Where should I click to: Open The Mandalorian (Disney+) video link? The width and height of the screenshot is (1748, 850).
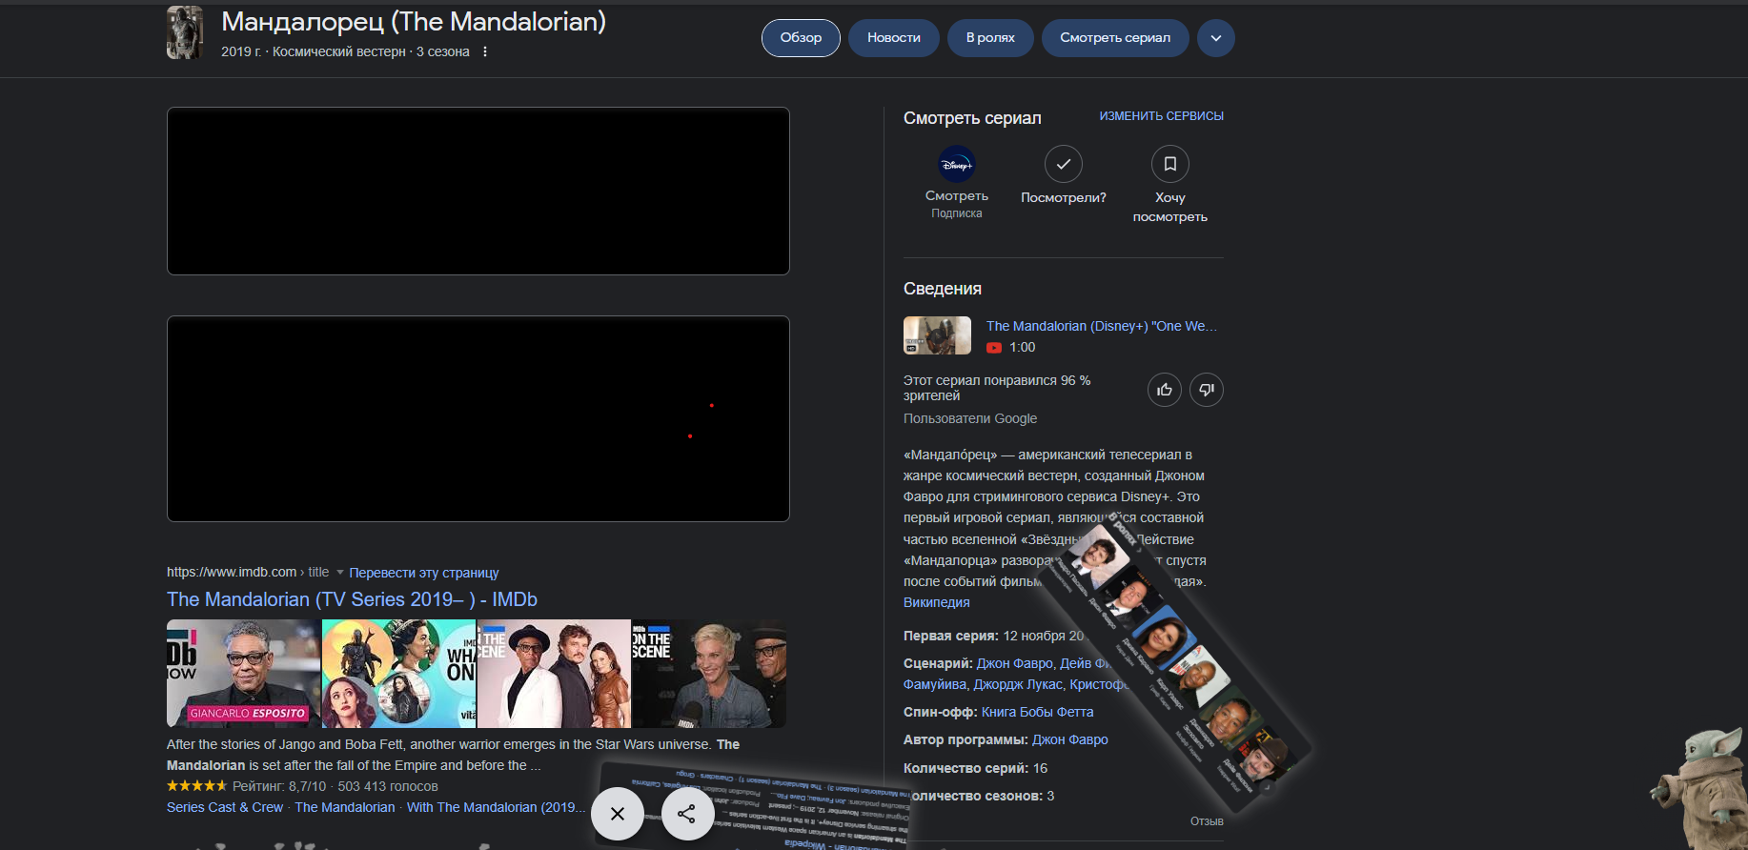(1102, 326)
